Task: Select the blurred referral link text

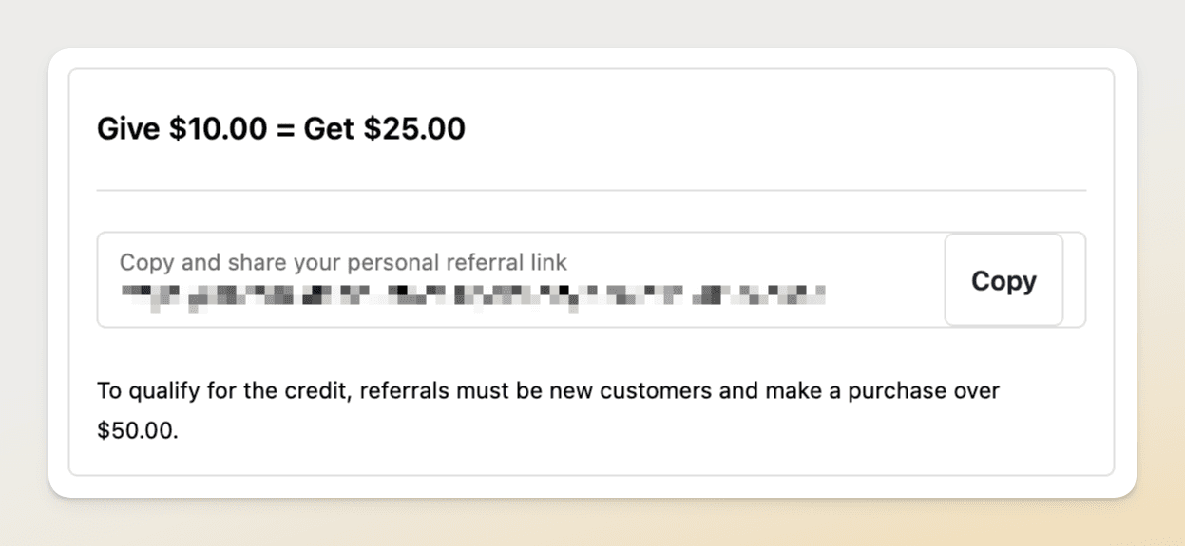Action: pos(472,295)
